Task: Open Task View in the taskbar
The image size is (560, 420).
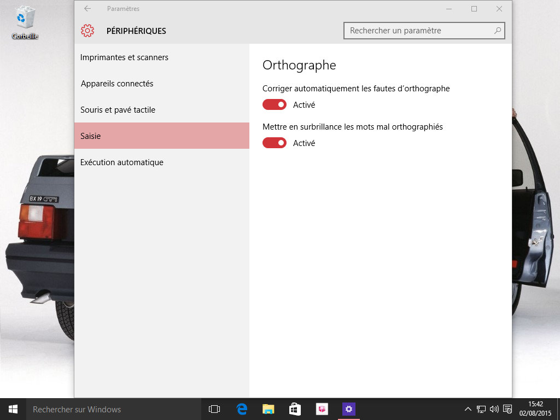Action: pos(214,409)
